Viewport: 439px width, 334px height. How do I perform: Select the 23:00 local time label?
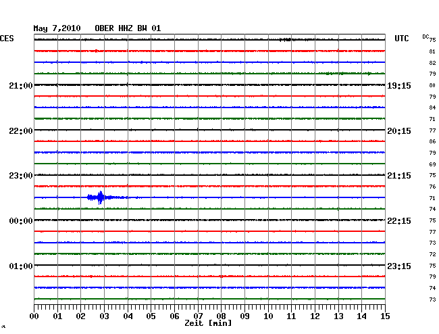[x=21, y=176]
